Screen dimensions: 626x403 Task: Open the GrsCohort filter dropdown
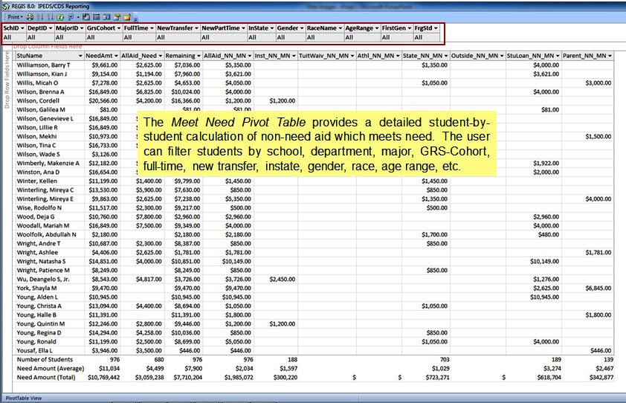point(118,28)
